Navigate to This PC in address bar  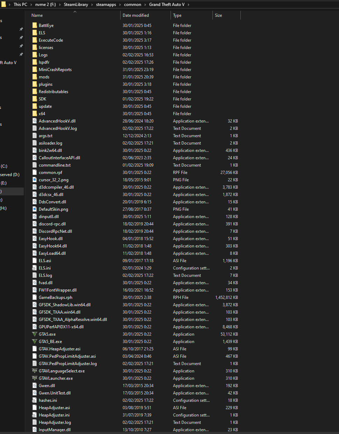[x=20, y=5]
